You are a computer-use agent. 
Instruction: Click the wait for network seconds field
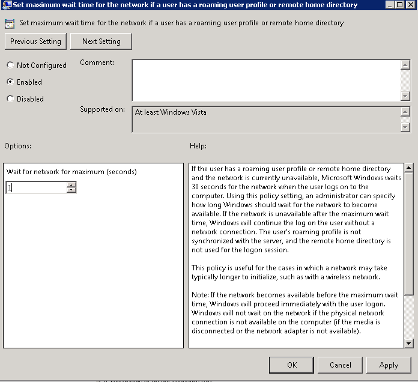point(35,188)
